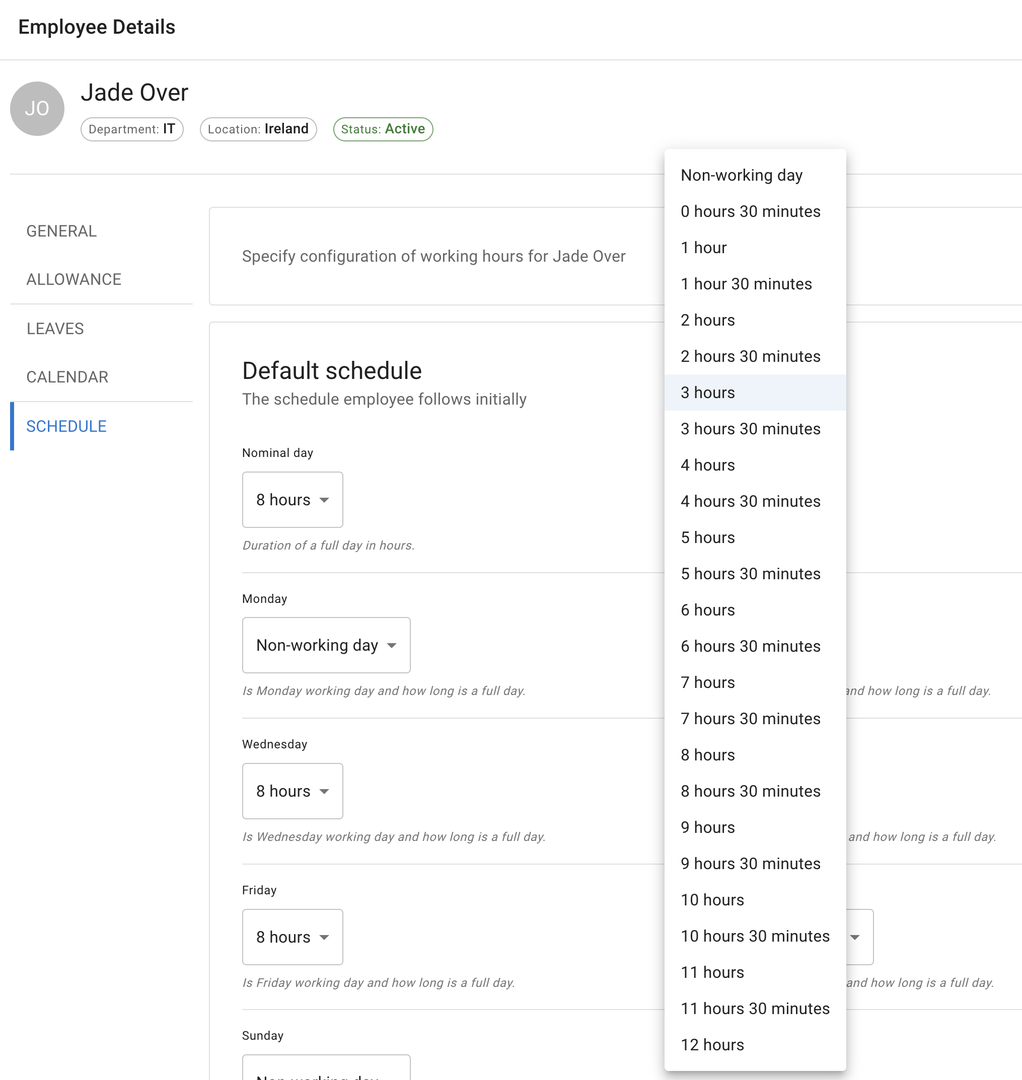
Task: Choose the 3 hours option
Action: click(707, 392)
